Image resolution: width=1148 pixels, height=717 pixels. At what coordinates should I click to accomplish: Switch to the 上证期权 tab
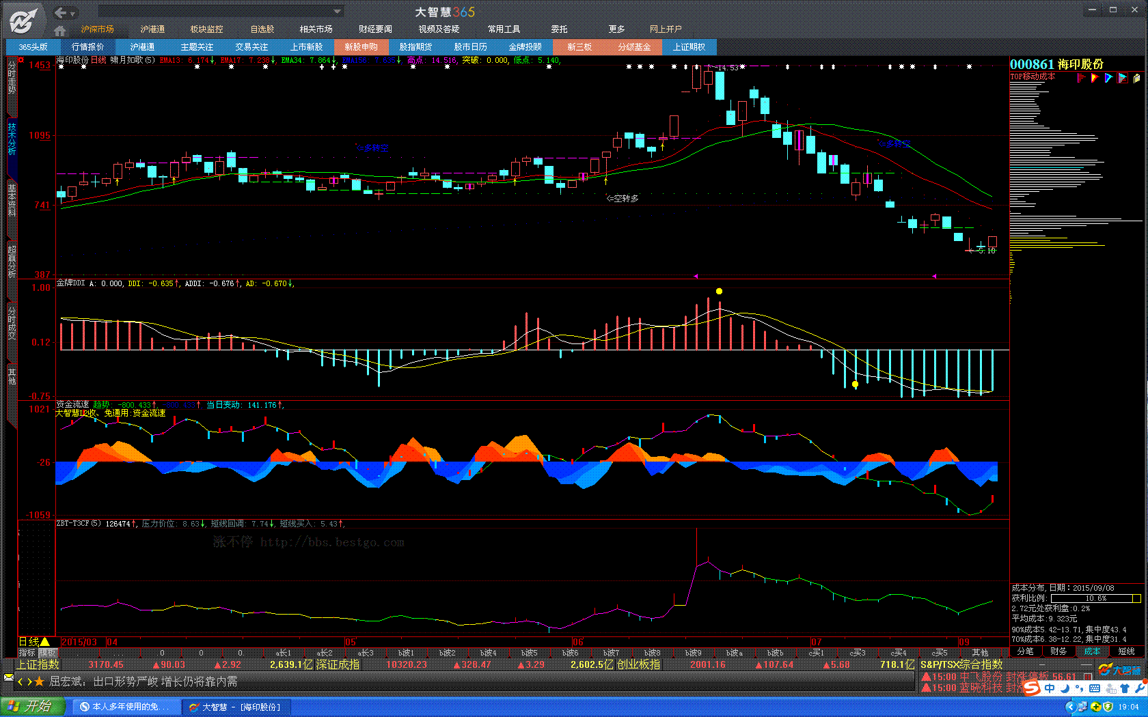pos(689,47)
